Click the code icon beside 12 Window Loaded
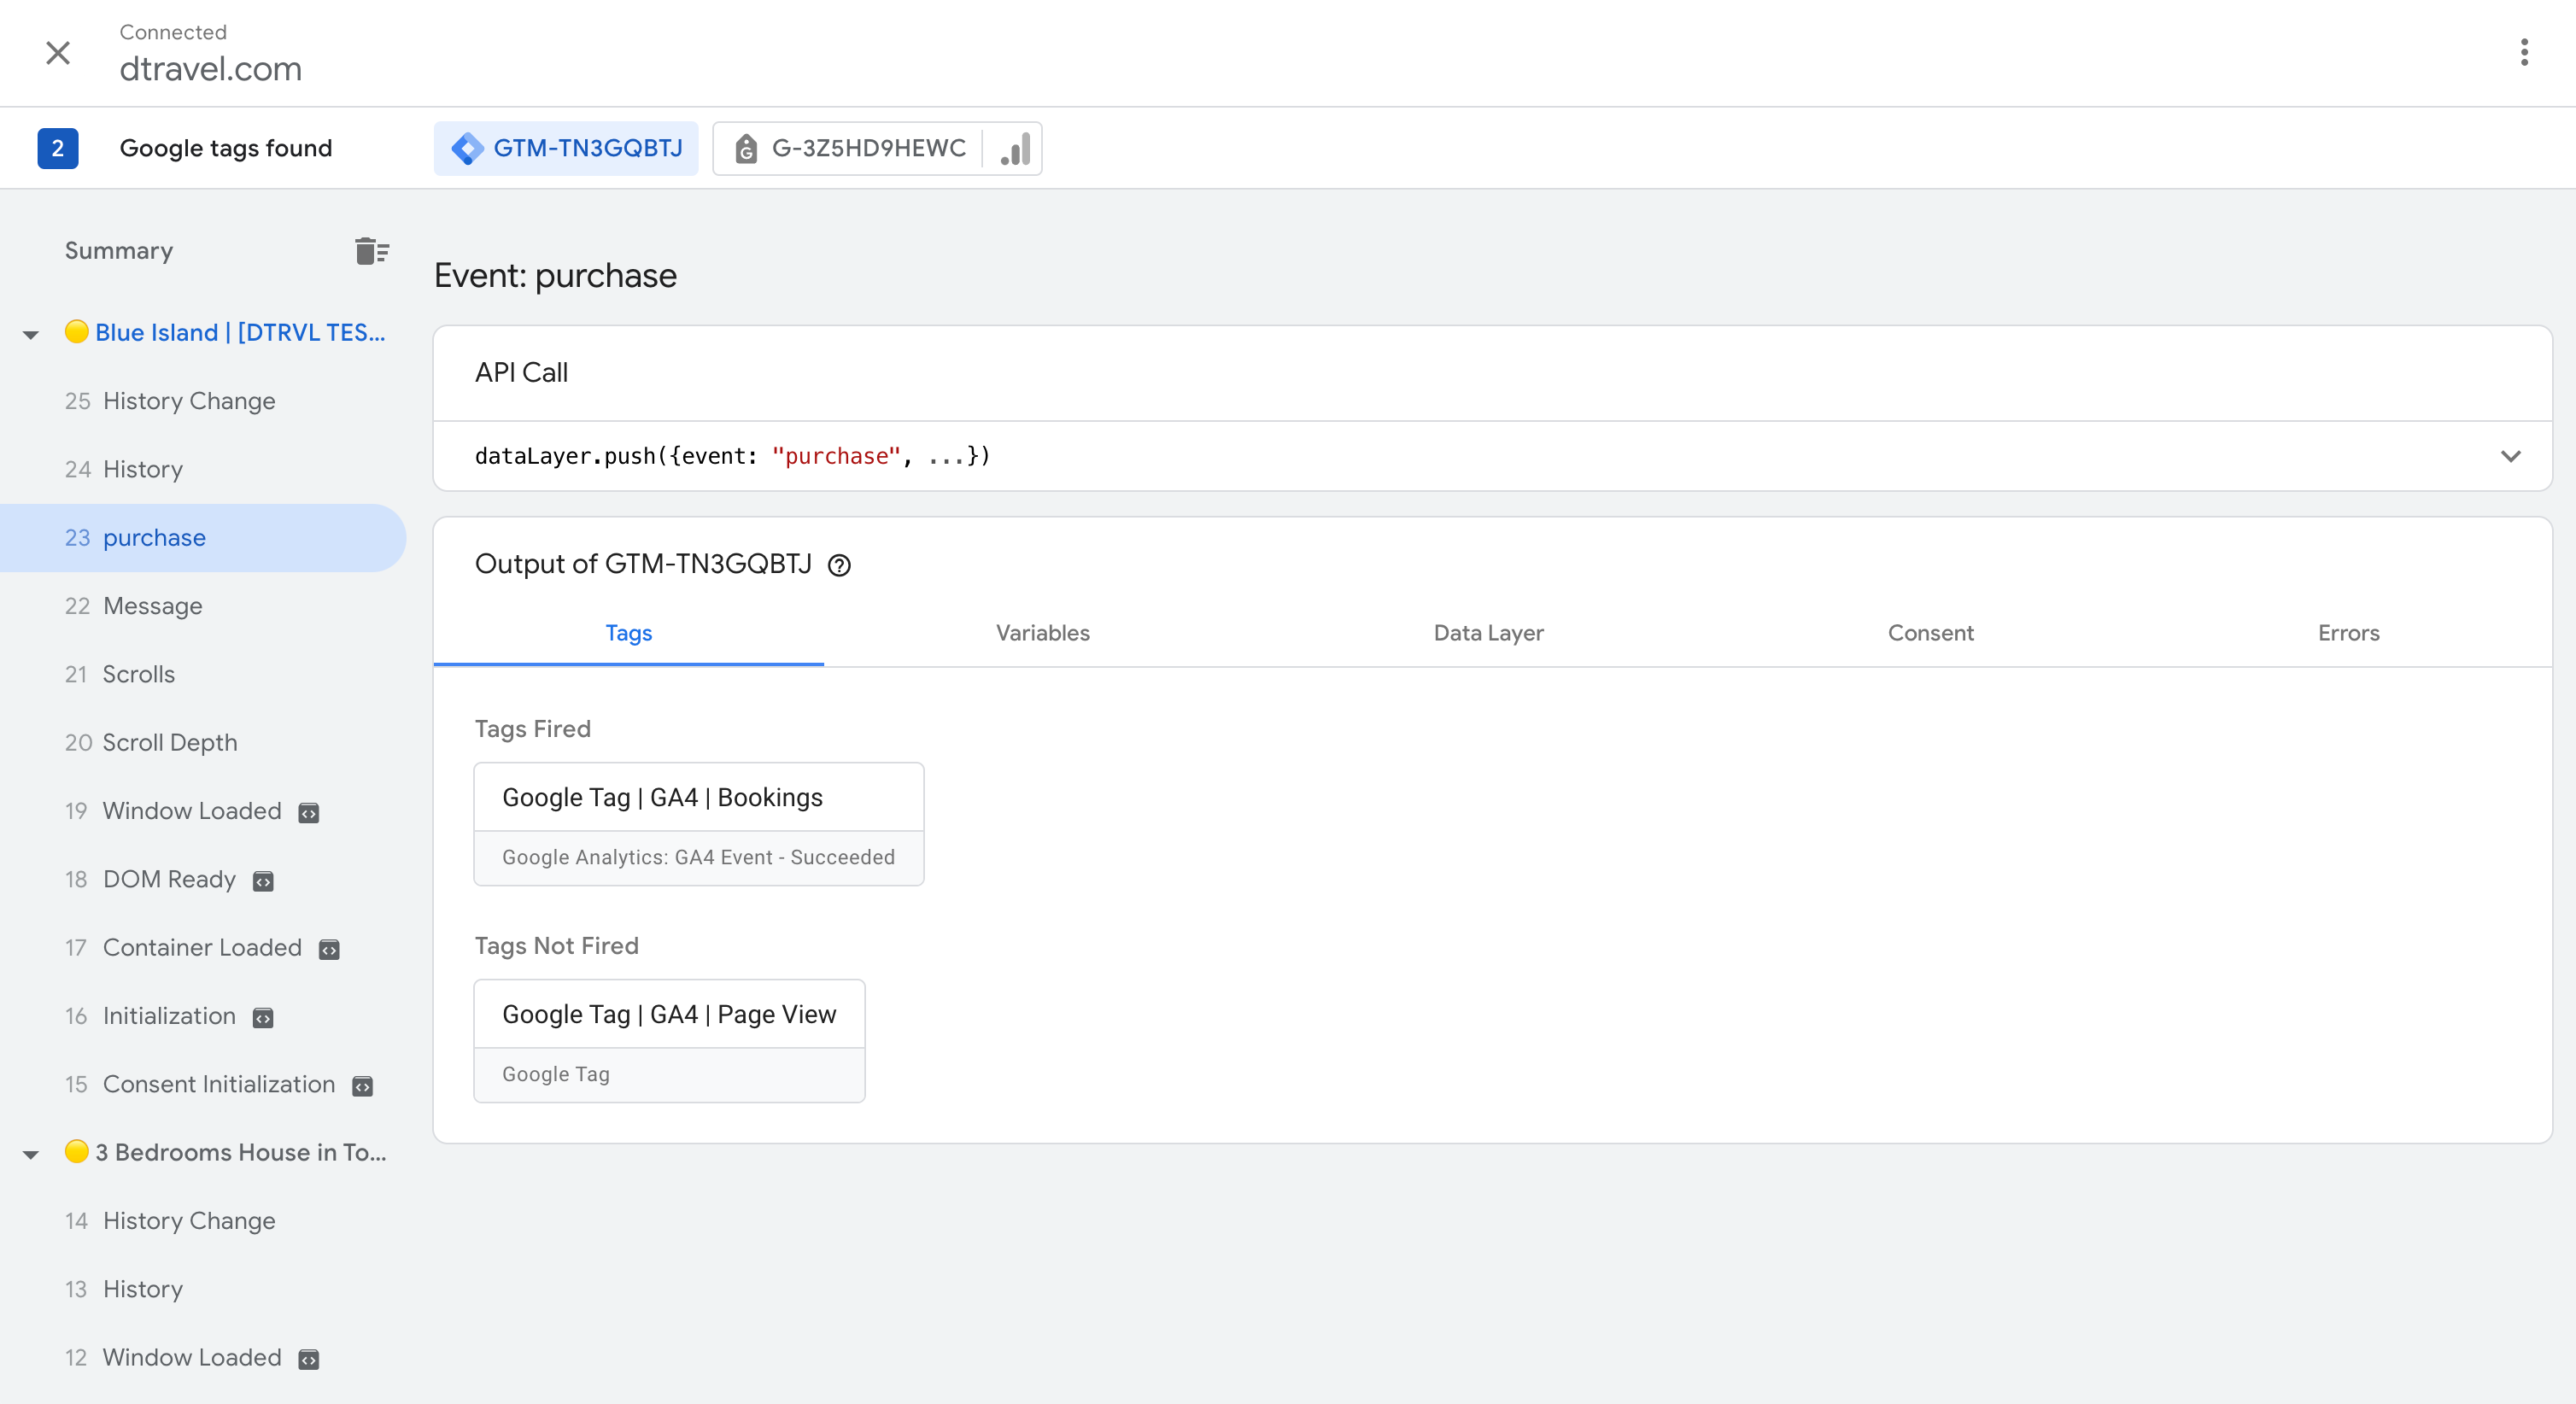2576x1404 pixels. 309,1359
